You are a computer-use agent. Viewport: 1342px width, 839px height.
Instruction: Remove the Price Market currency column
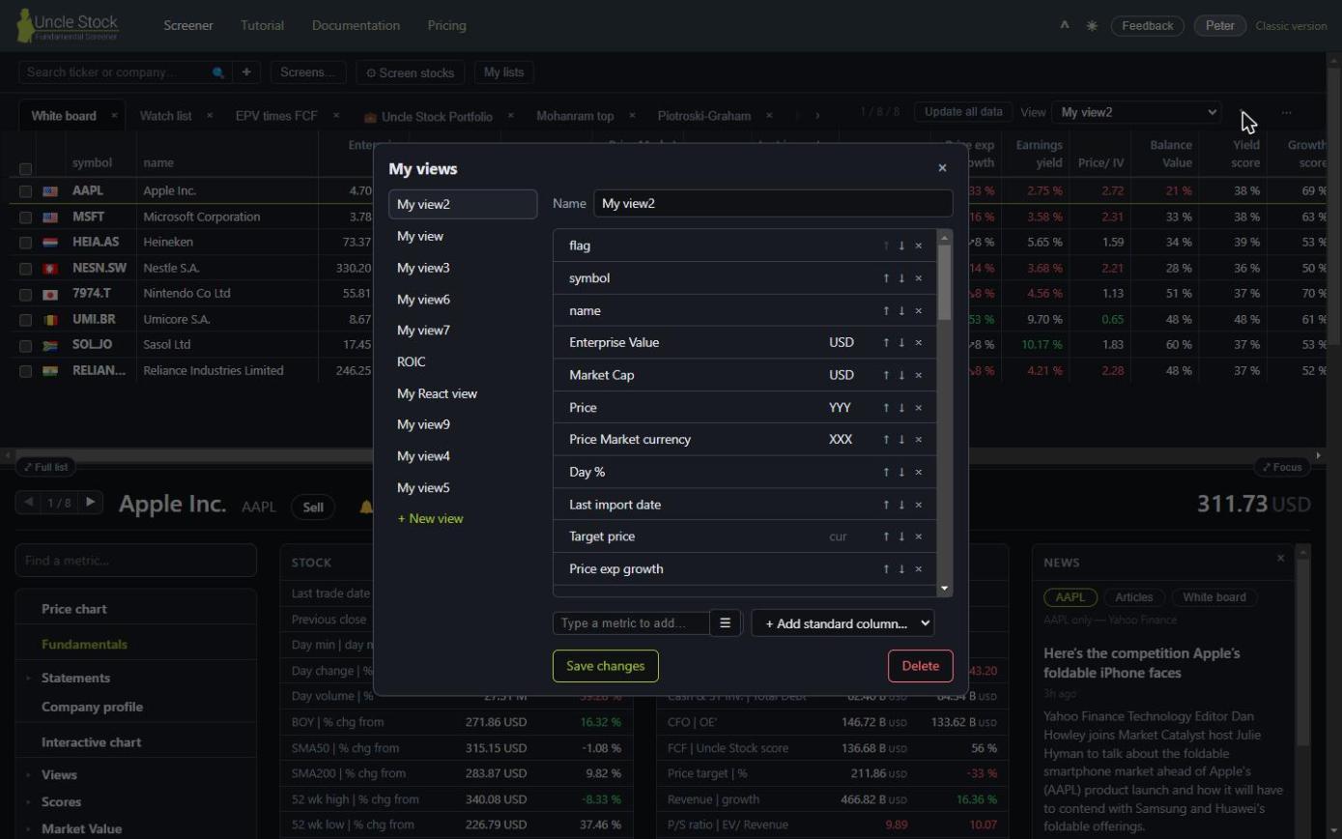pos(918,439)
